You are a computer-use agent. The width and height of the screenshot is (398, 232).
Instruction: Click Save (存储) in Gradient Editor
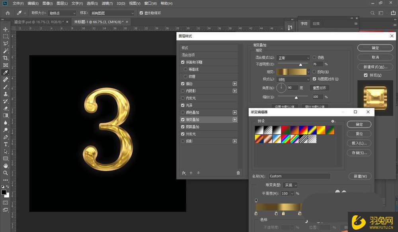(x=359, y=153)
